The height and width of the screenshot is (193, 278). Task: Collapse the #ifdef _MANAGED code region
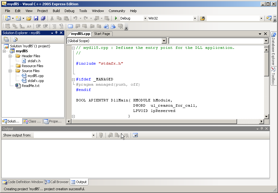coord(73,79)
